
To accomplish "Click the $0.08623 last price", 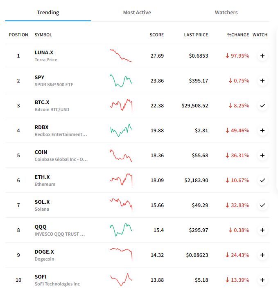I will [x=197, y=255].
